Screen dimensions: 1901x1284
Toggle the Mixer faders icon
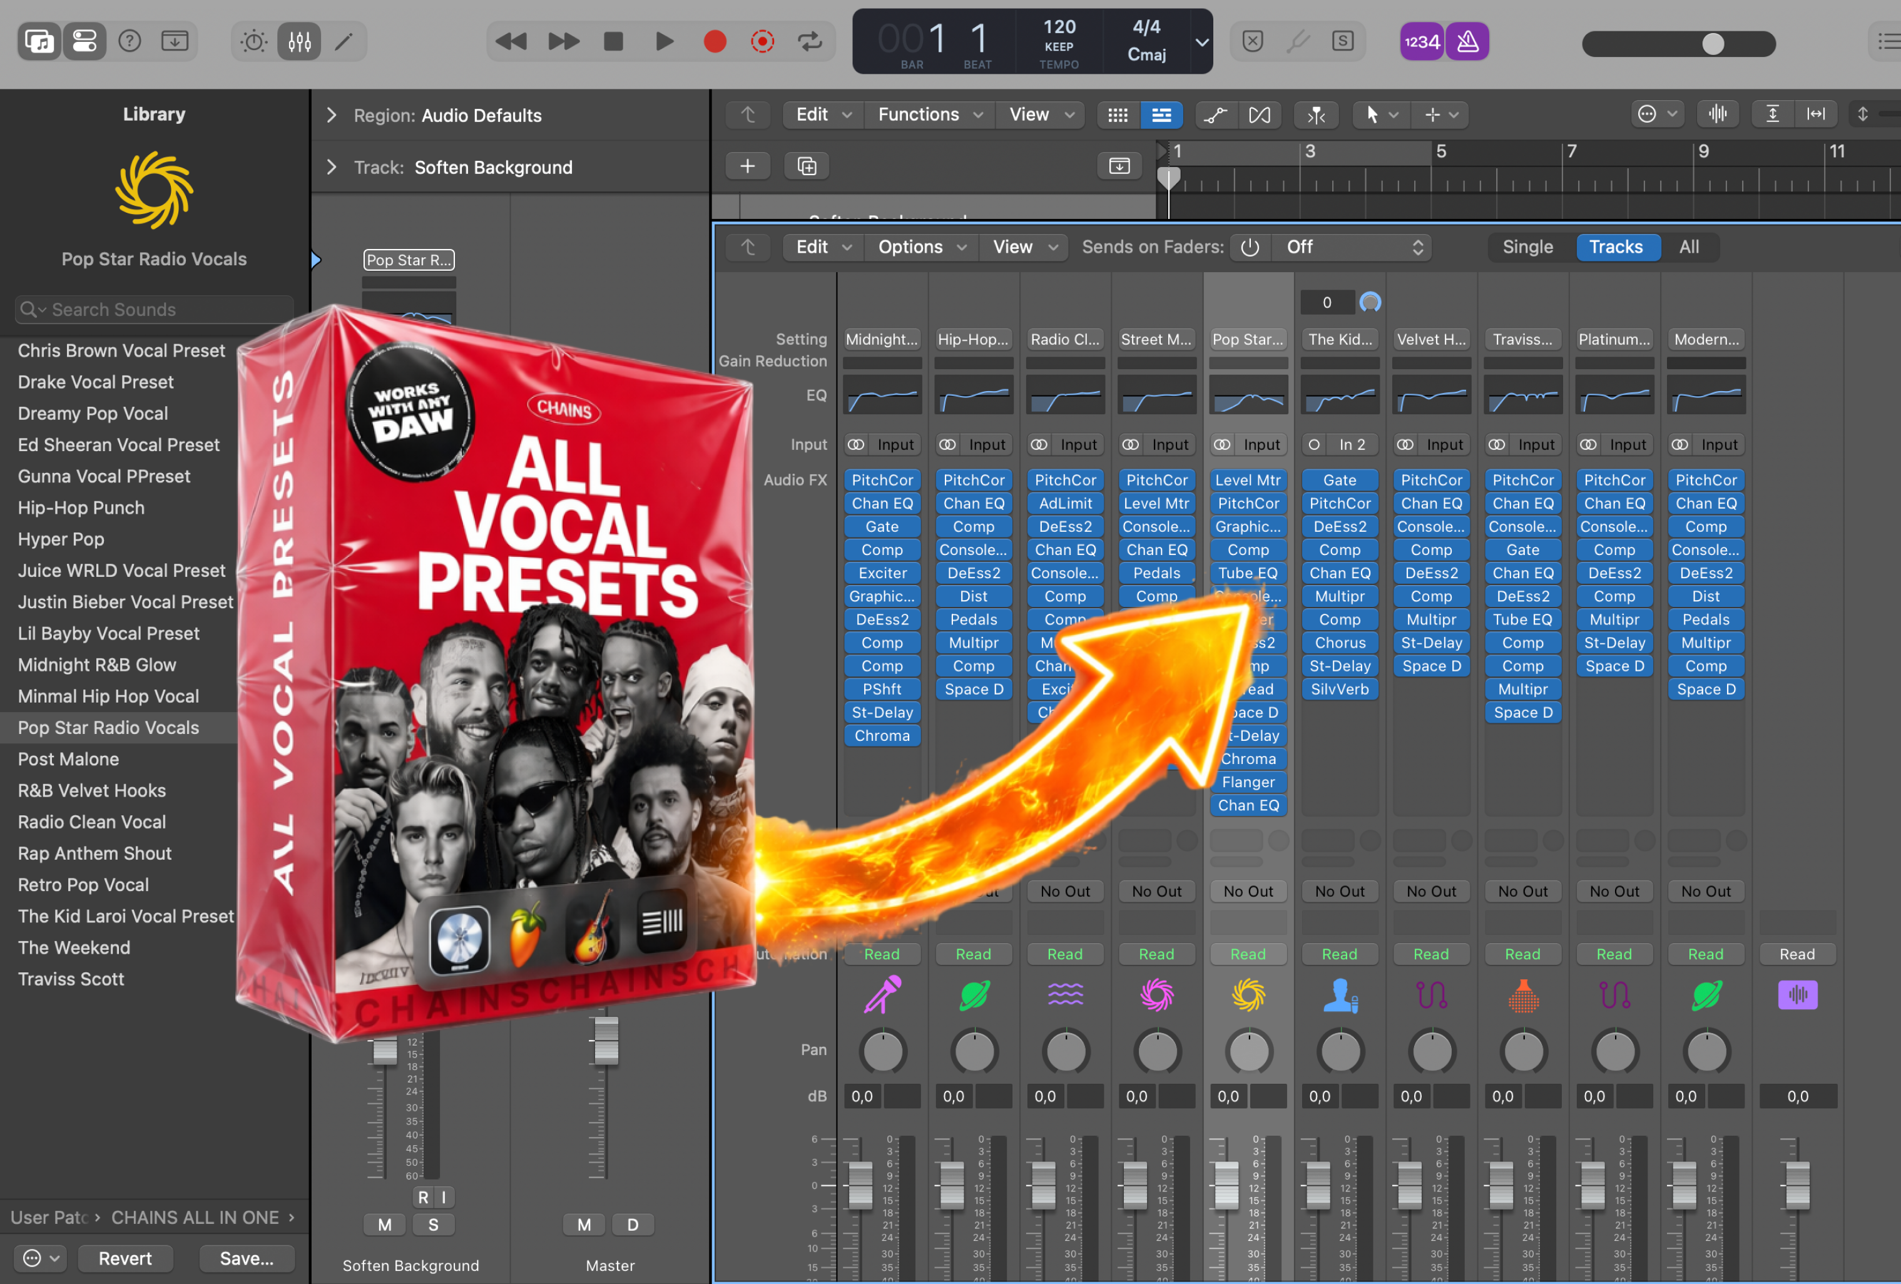click(299, 41)
